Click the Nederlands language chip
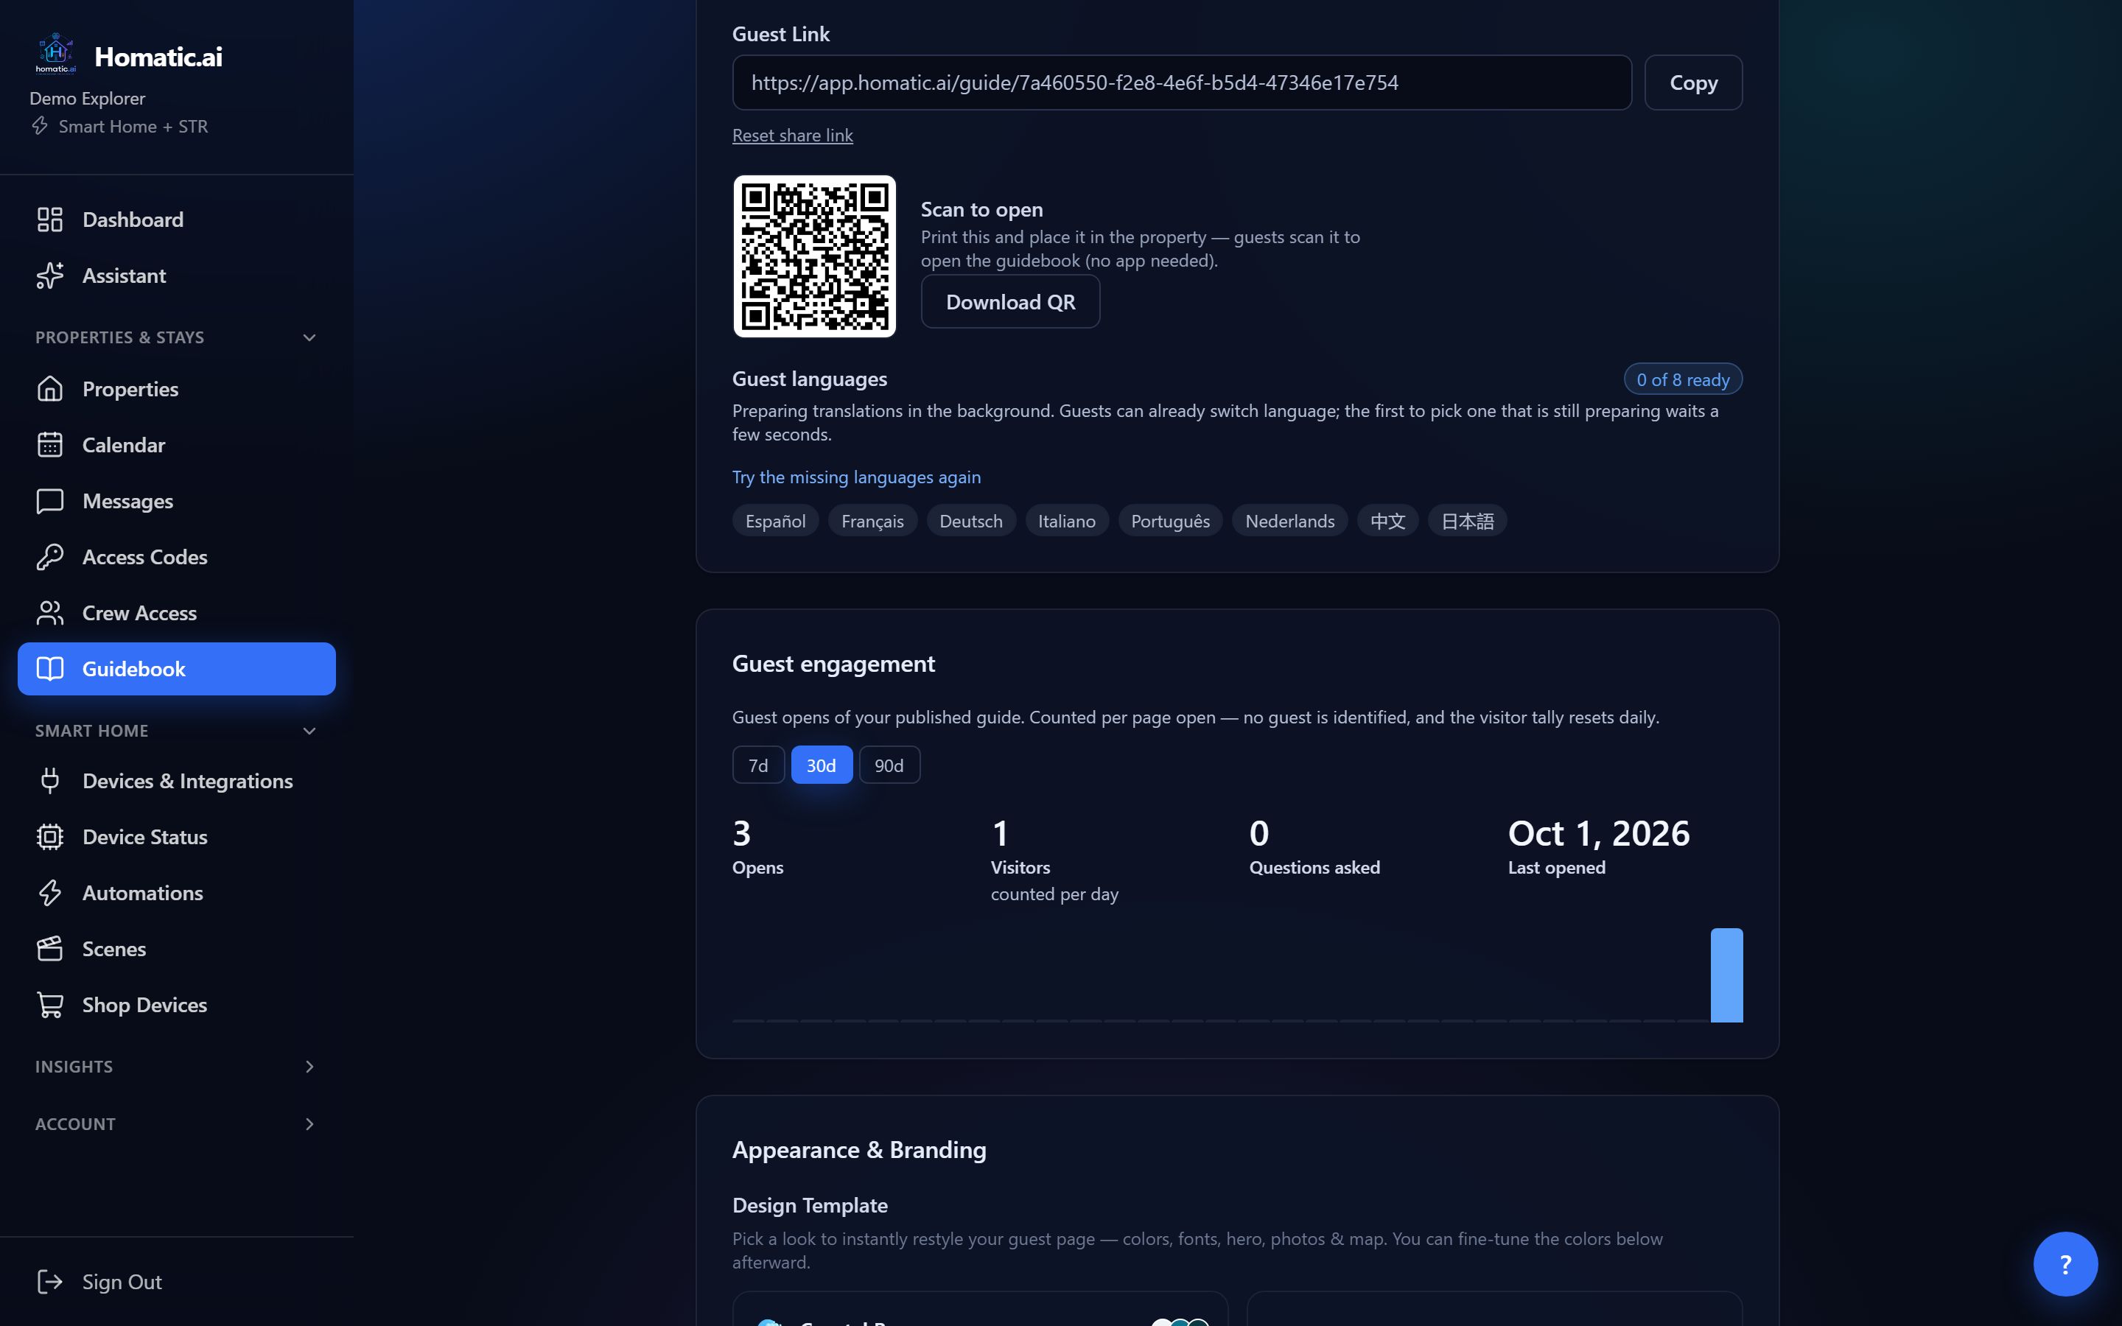The height and width of the screenshot is (1326, 2122). 1290,521
